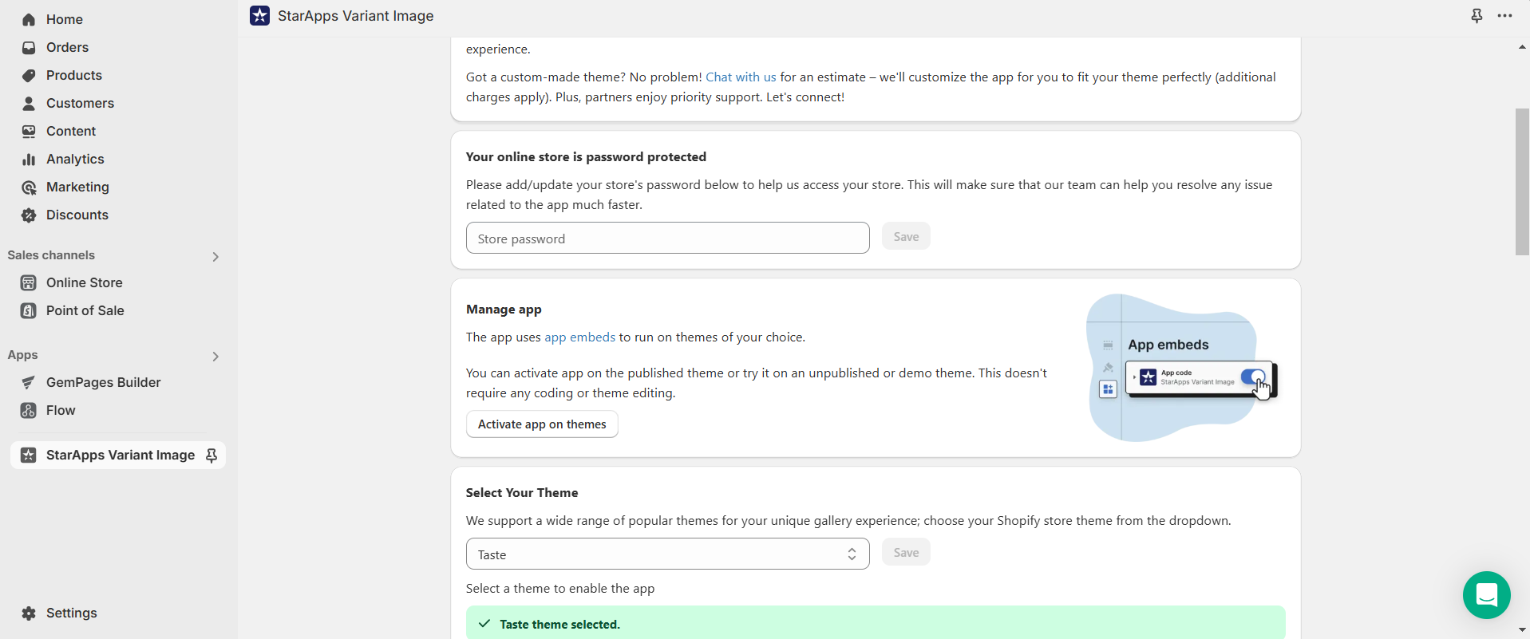1530x639 pixels.
Task: Expand the Sales channels section
Action: [x=215, y=257]
